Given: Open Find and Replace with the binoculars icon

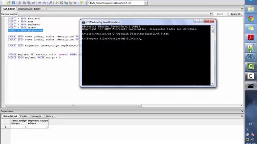Looking at the screenshot, I should (x=50, y=3).
